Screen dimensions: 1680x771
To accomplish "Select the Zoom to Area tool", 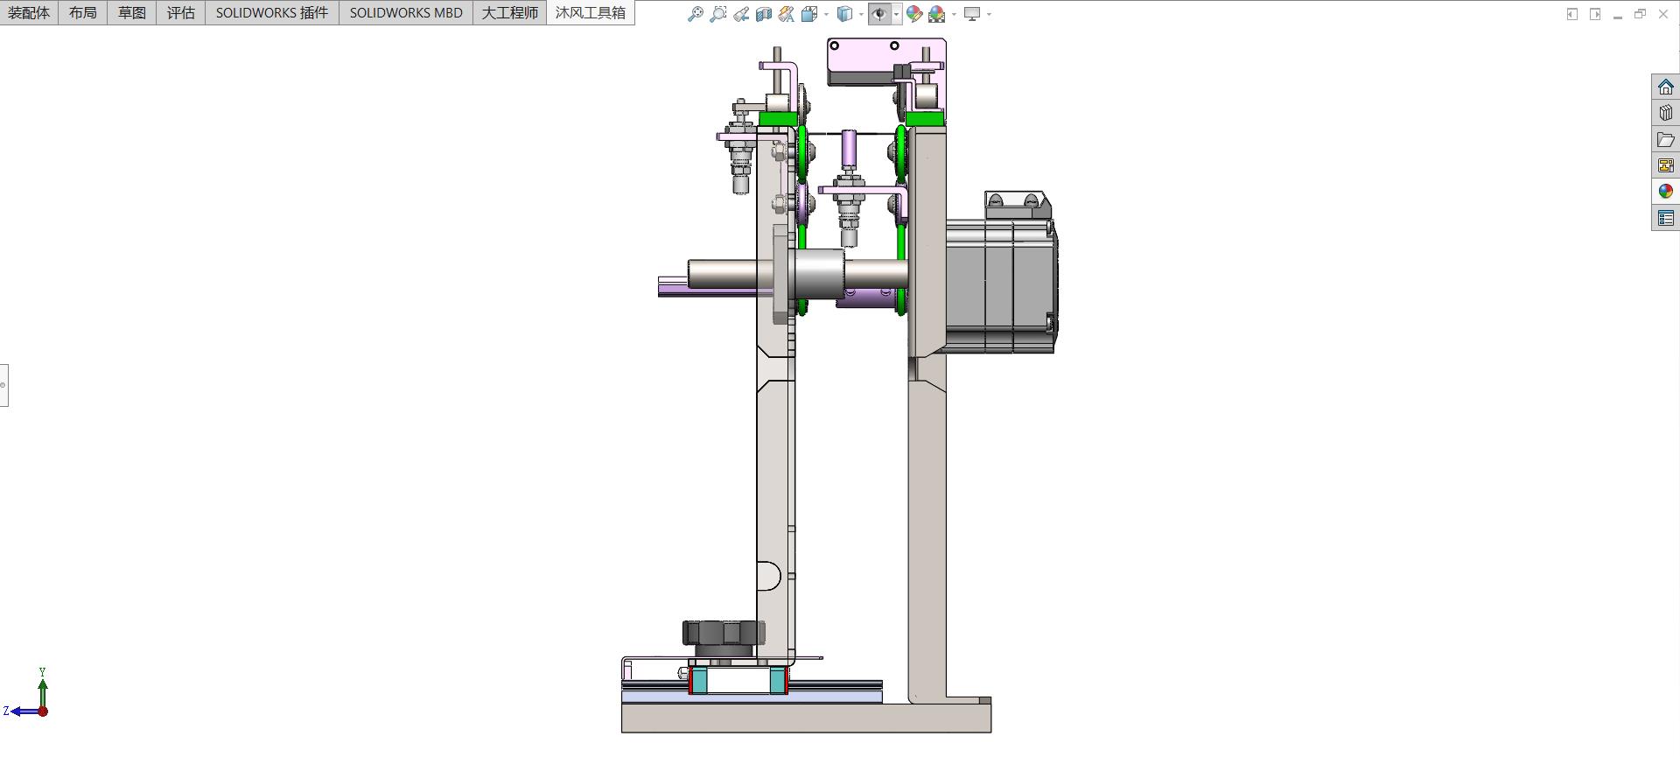I will click(x=718, y=14).
